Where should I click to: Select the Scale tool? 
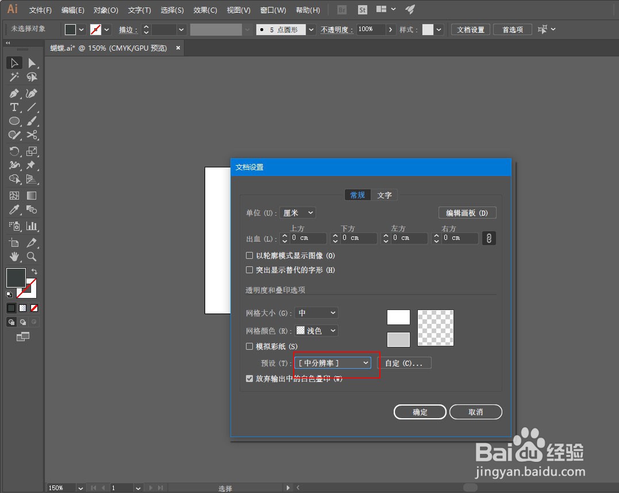(32, 151)
